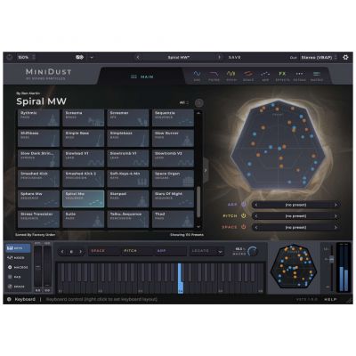
Task: Choose the Sphere Mw preset
Action: pos(38,198)
